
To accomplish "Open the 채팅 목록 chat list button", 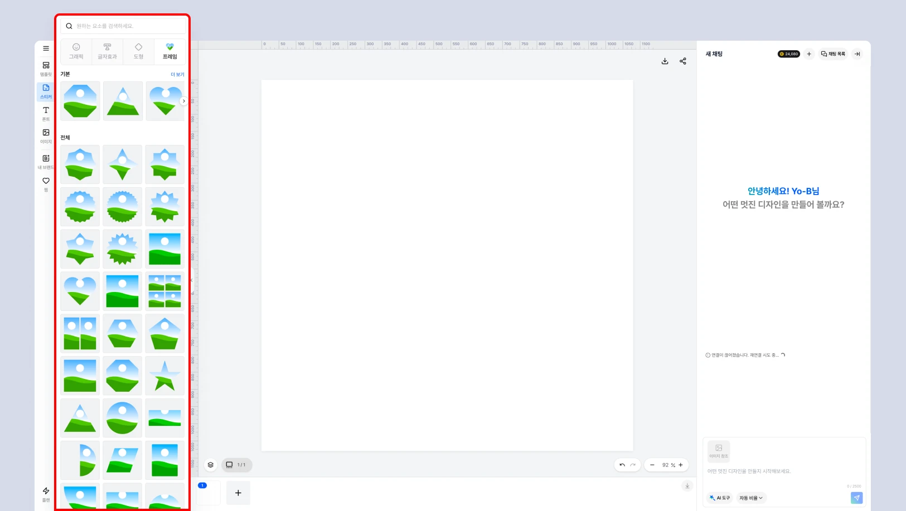I will click(x=834, y=54).
